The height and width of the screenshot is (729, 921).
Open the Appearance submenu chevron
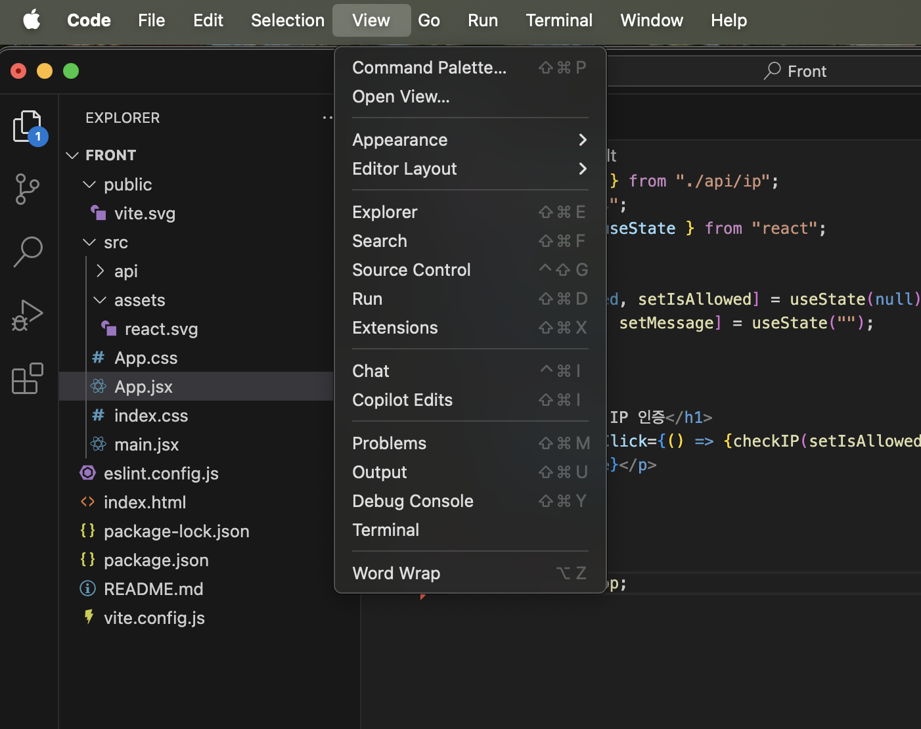[582, 139]
